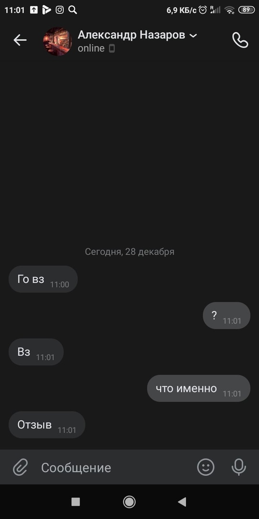Select the "?" sent message bubble
The image size is (259, 519).
pos(226,315)
